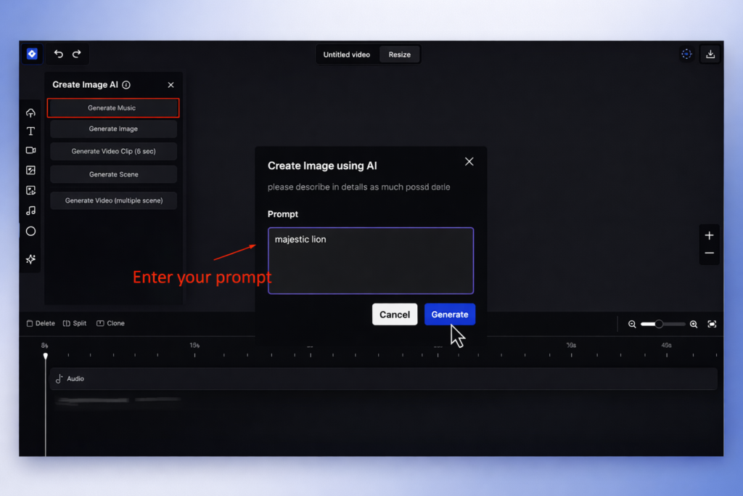Click the redo arrow icon
The width and height of the screenshot is (743, 496).
point(76,54)
